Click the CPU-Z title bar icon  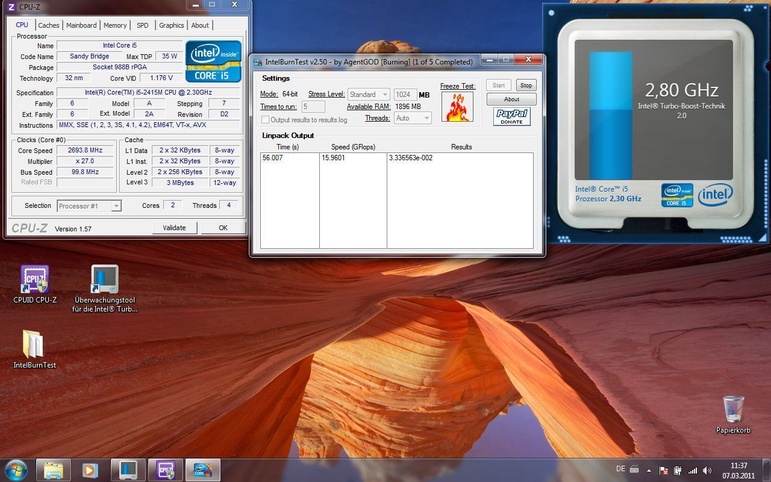pyautogui.click(x=11, y=7)
